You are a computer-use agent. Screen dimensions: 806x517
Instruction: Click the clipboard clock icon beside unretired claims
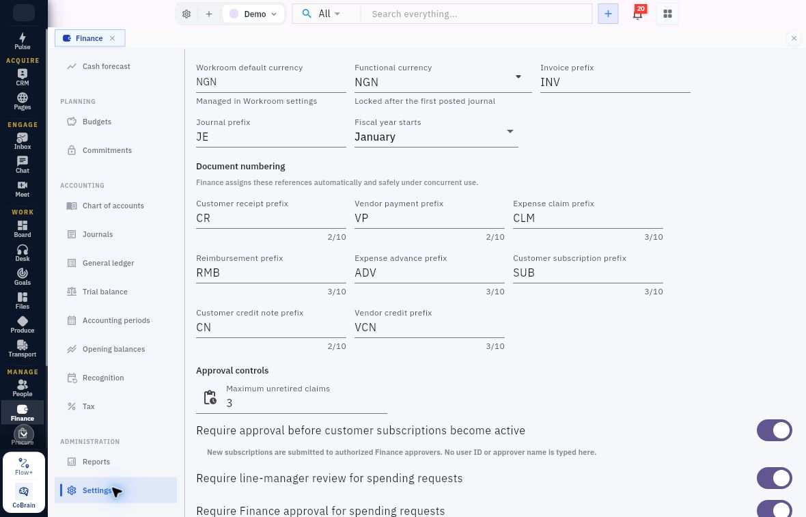pos(210,397)
